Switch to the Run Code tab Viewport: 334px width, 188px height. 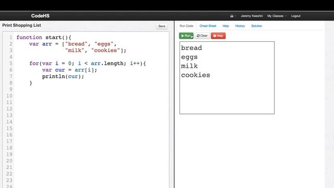[186, 26]
